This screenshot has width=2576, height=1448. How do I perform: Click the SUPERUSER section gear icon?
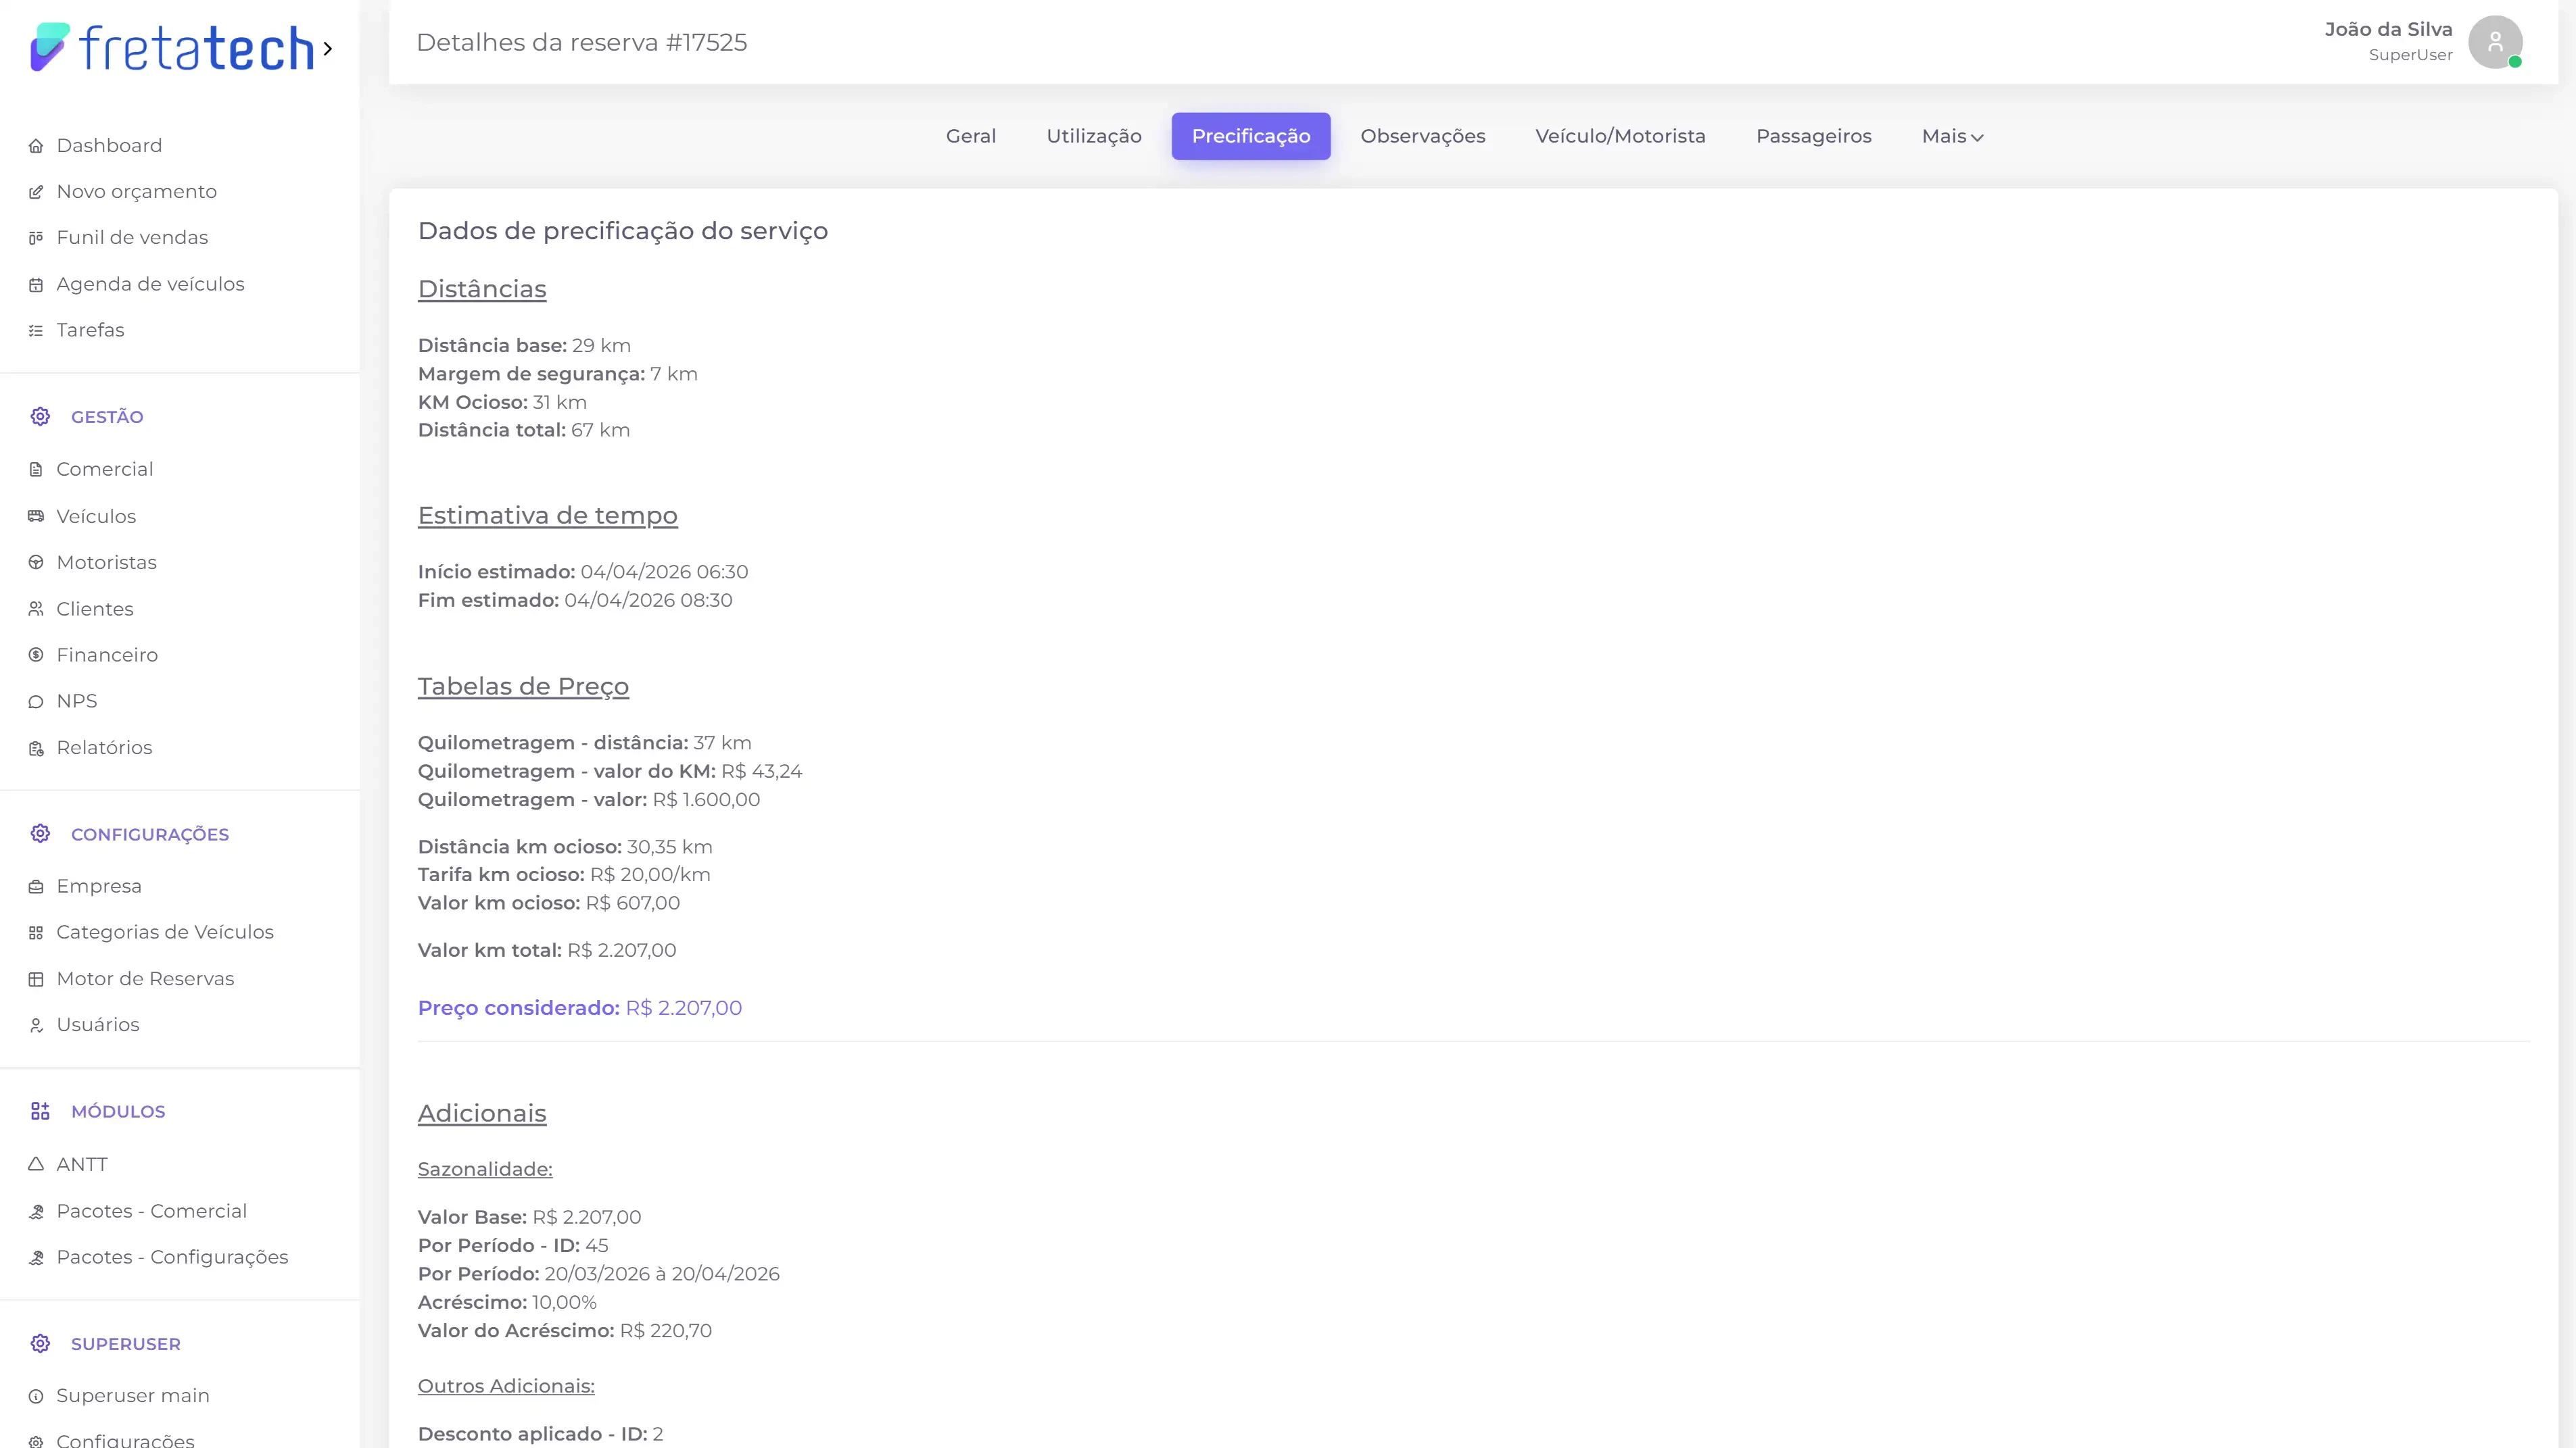40,1344
